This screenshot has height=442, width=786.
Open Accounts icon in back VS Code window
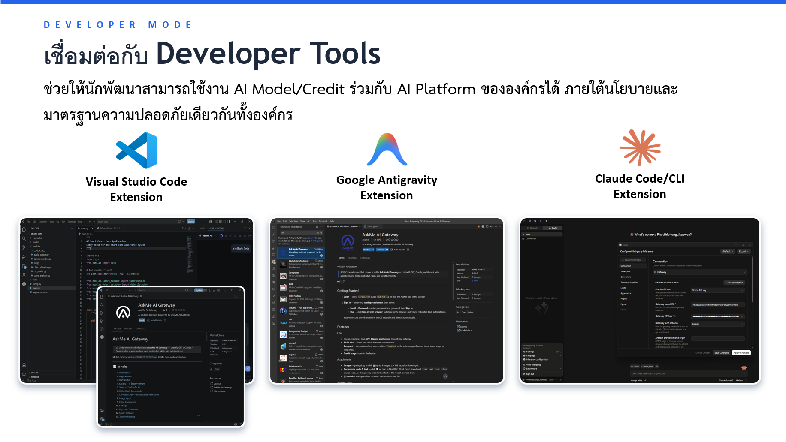click(24, 365)
